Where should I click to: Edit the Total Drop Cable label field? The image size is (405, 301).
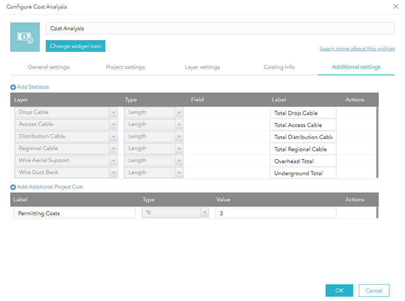(303, 113)
